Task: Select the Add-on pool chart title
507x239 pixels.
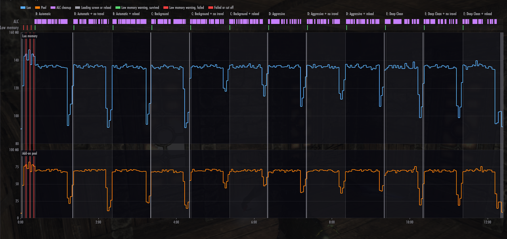Action: (x=30, y=153)
